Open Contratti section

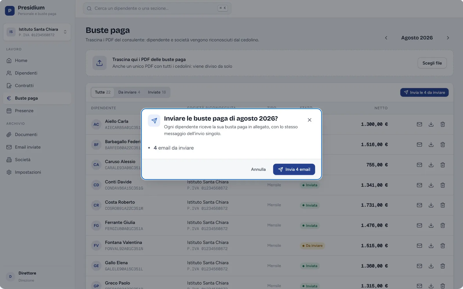(37, 86)
